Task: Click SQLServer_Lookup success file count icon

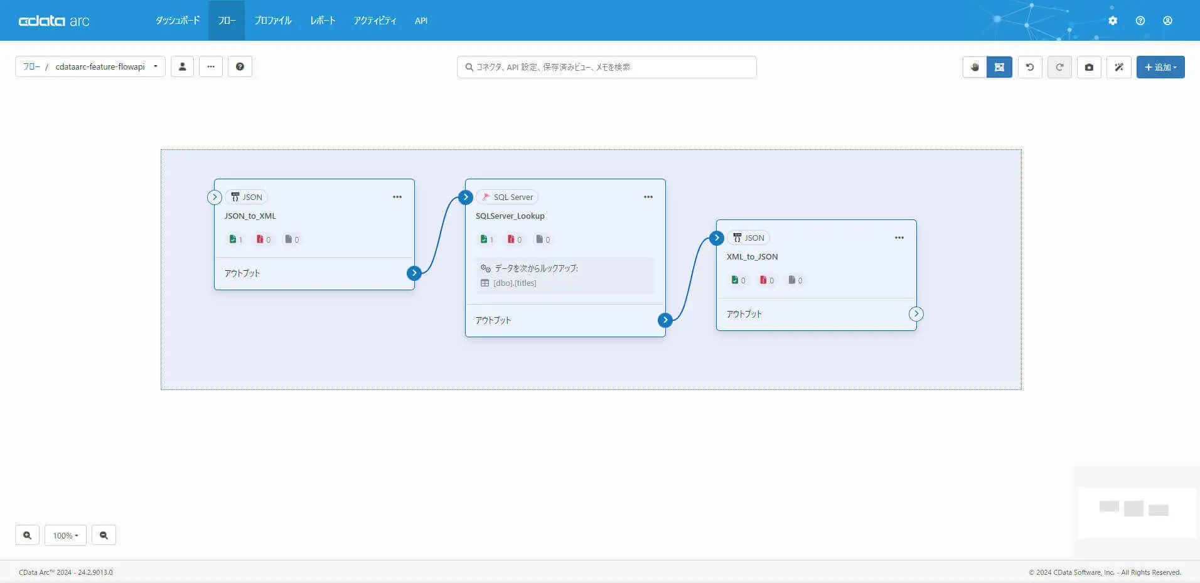Action: pos(483,239)
